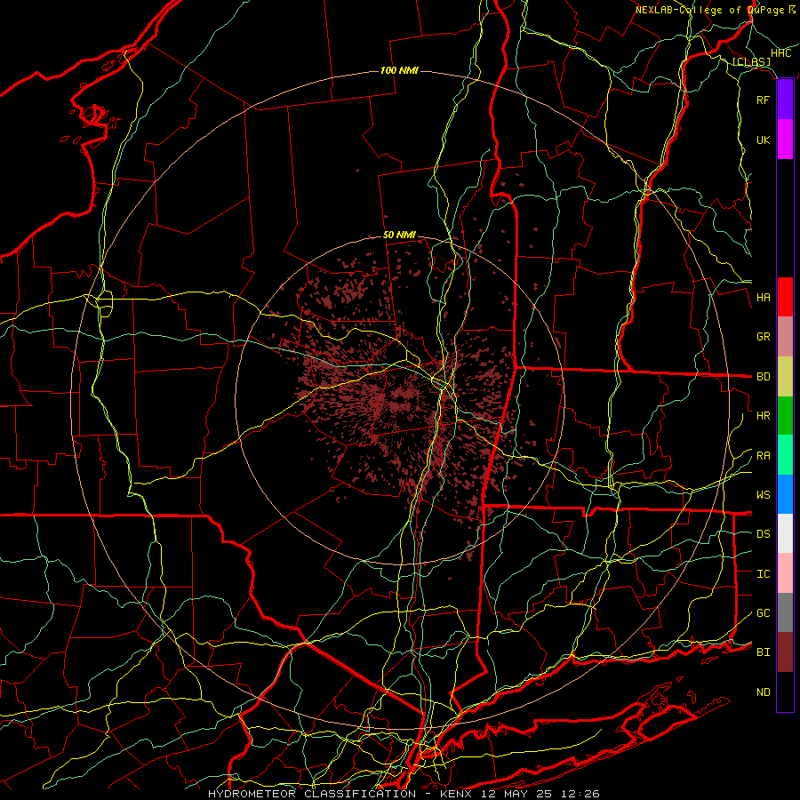Click the WS legend label

coord(763,494)
